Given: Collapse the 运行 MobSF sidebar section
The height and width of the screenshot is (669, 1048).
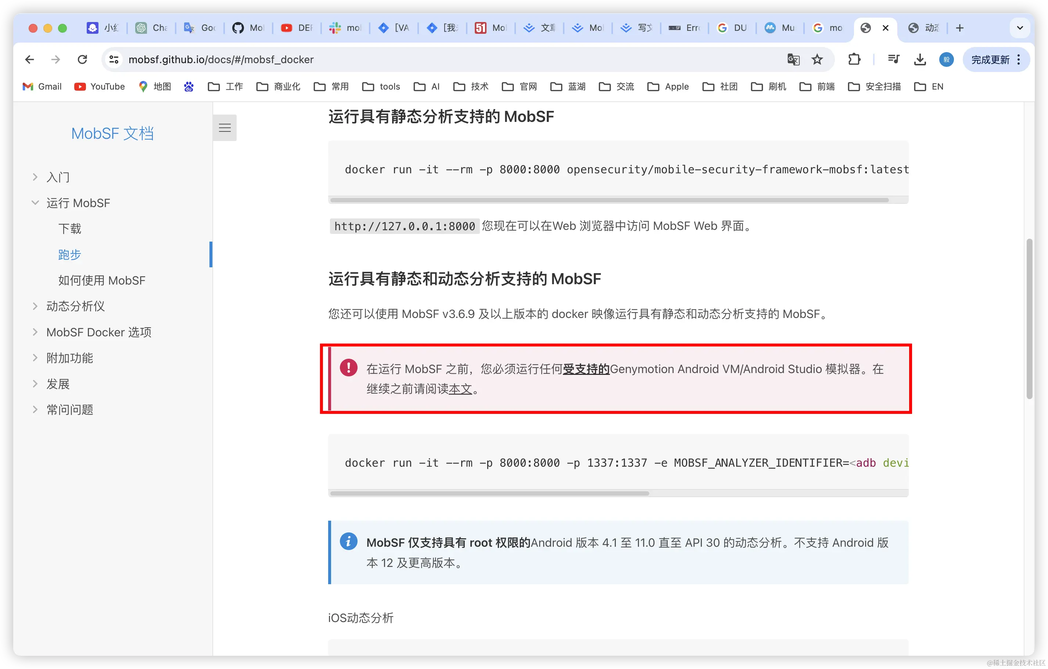Looking at the screenshot, I should (78, 203).
